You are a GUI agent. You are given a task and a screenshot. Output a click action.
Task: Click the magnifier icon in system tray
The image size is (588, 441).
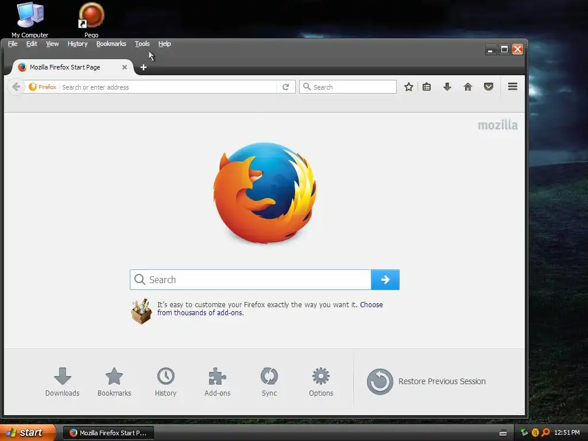(546, 433)
